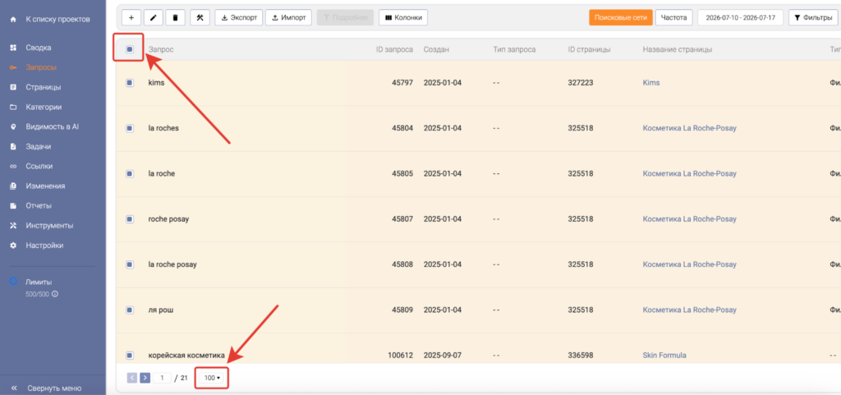Open the Skin Formula page link
The image size is (841, 395).
point(664,356)
